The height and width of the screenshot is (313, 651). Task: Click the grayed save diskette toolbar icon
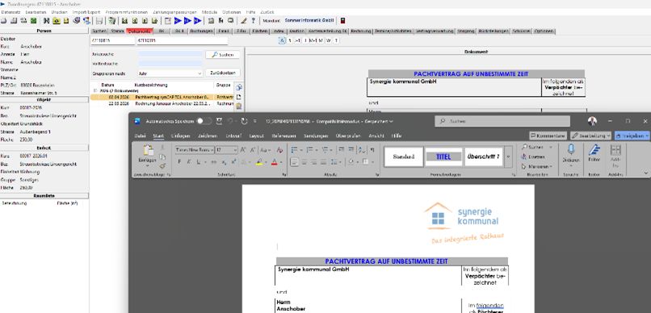[x=99, y=20]
